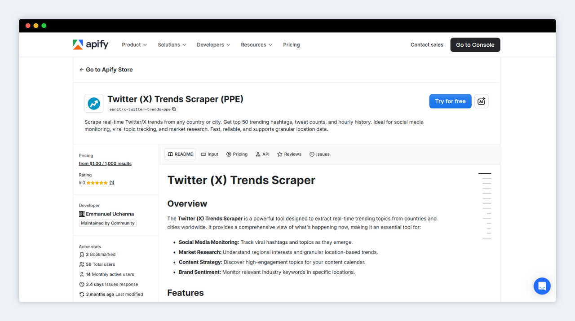Jump to the first table of contents marker
575x321 pixels.
click(x=485, y=173)
